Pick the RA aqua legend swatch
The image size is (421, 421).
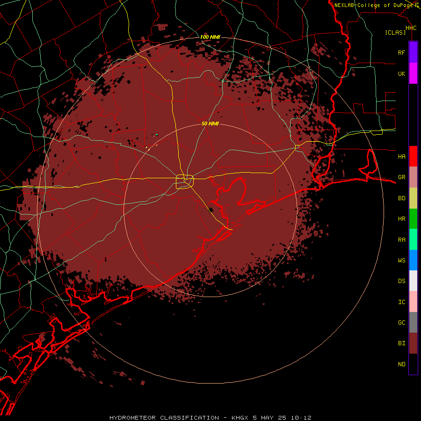pos(413,240)
